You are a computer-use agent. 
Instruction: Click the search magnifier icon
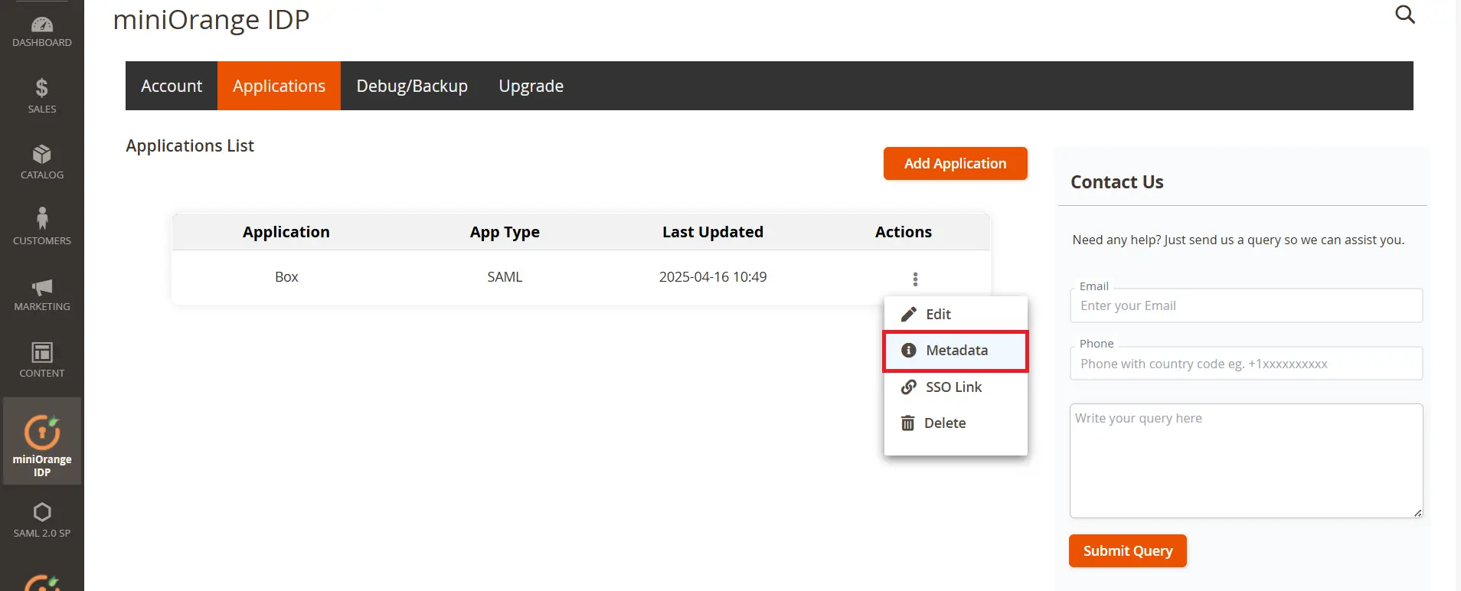coord(1404,15)
